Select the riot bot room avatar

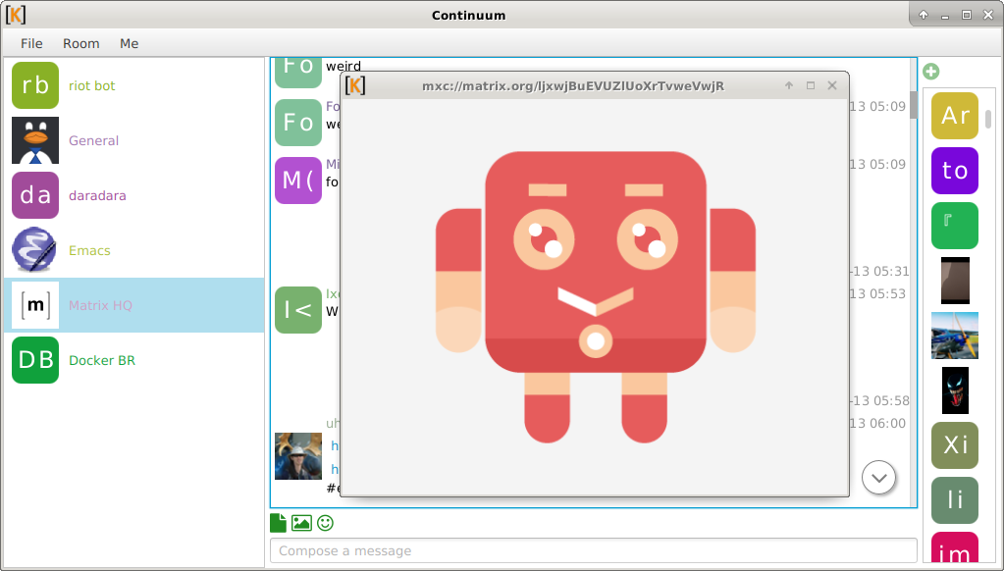click(35, 85)
